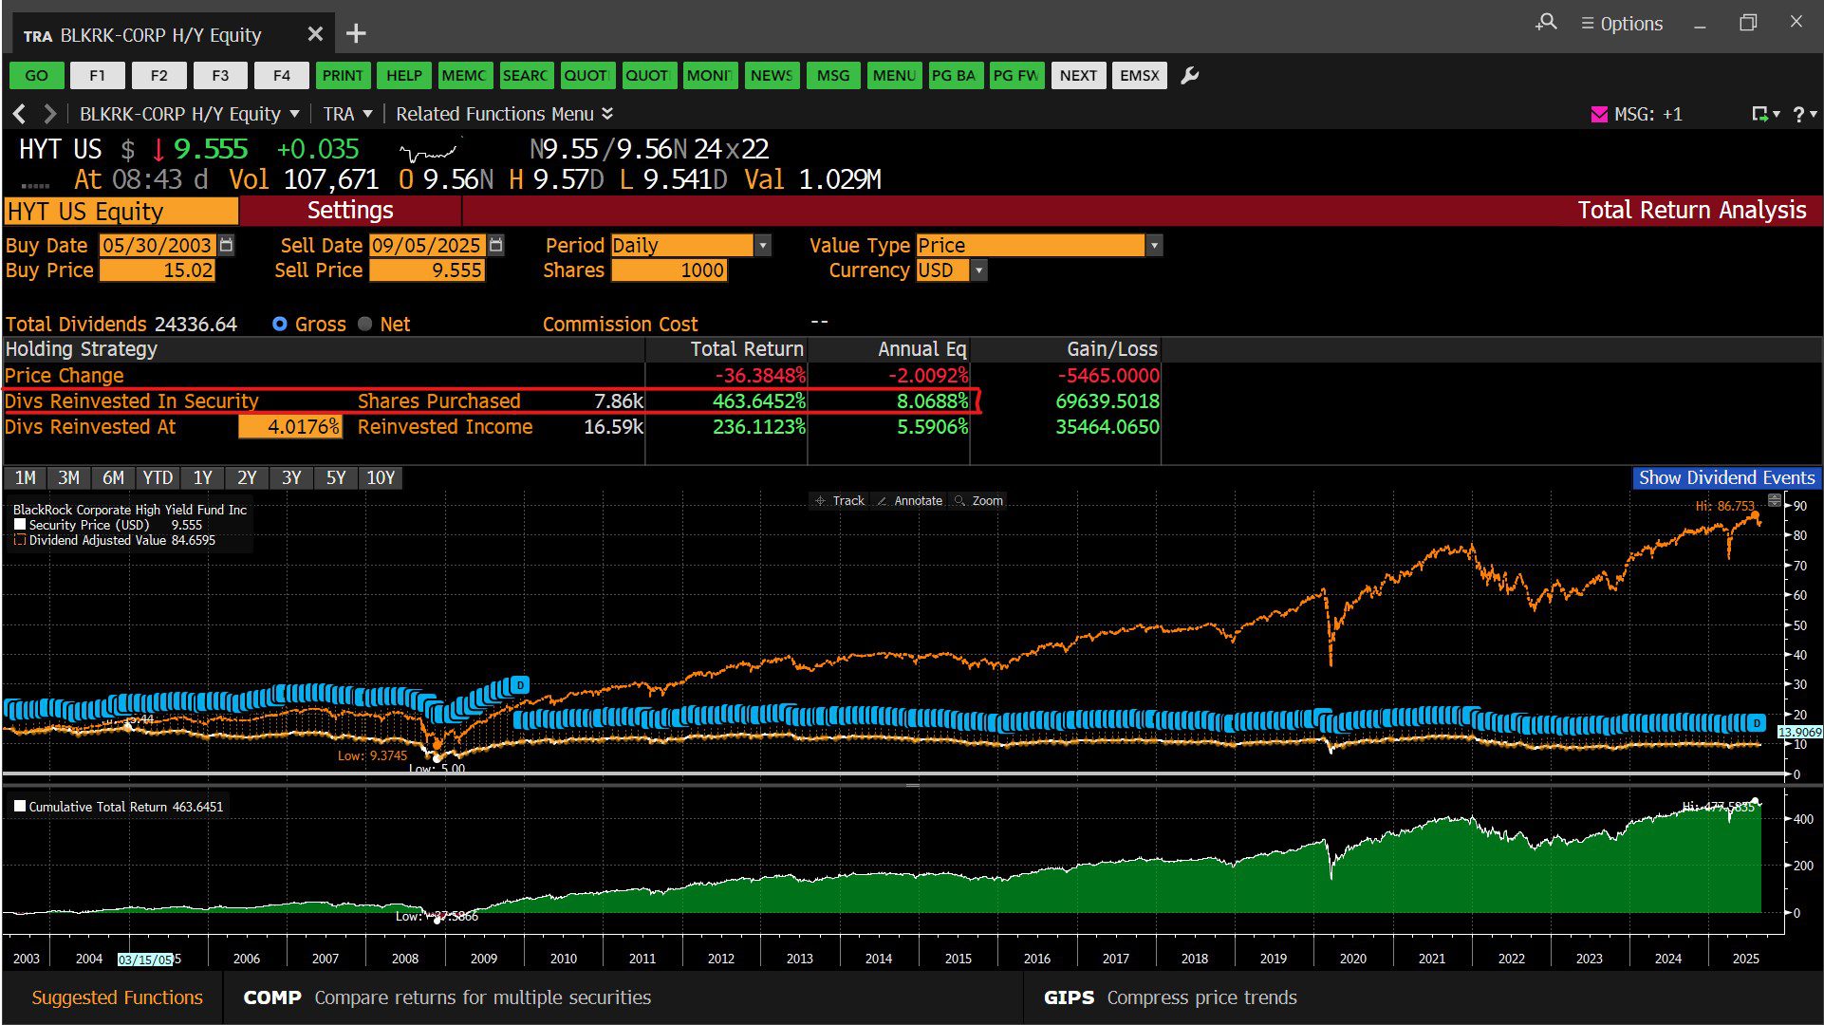Click the 03/15/05 date marker on axis
1824x1025 pixels.
tap(145, 959)
